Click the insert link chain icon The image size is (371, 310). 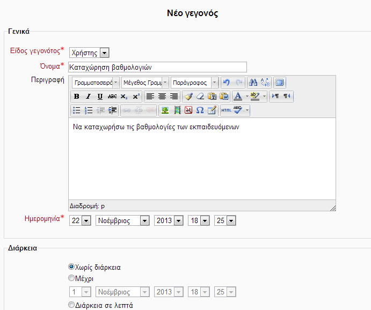pos(127,110)
